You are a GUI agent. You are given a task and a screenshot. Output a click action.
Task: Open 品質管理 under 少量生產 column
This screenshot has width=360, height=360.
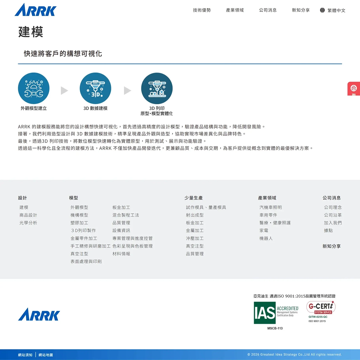pos(195,254)
